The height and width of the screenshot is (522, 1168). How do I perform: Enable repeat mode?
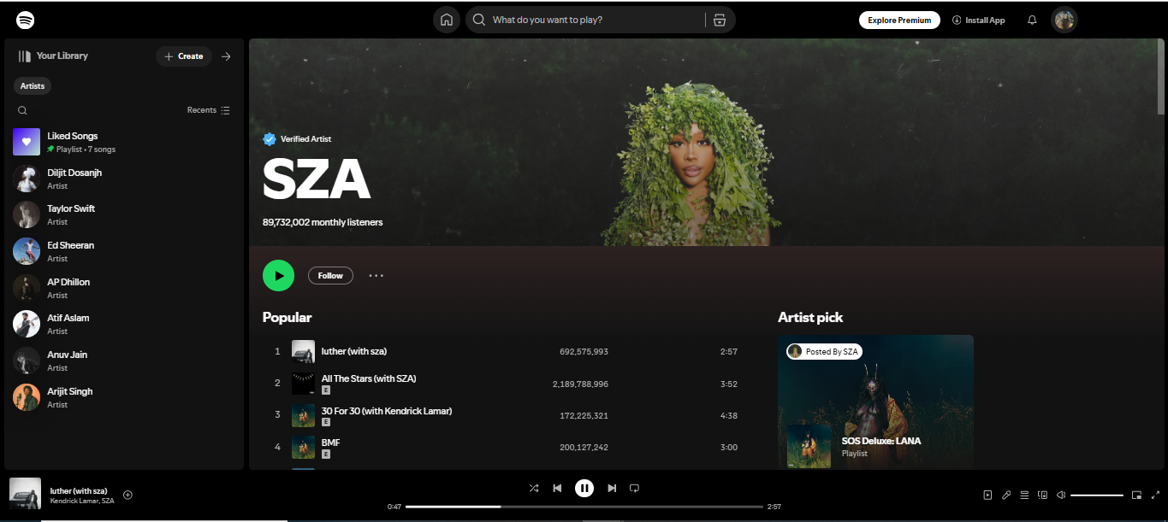[634, 488]
